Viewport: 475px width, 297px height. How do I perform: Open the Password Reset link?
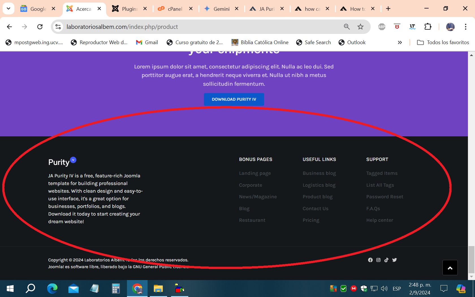point(385,197)
